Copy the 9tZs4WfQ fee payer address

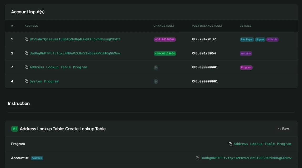pos(26,39)
